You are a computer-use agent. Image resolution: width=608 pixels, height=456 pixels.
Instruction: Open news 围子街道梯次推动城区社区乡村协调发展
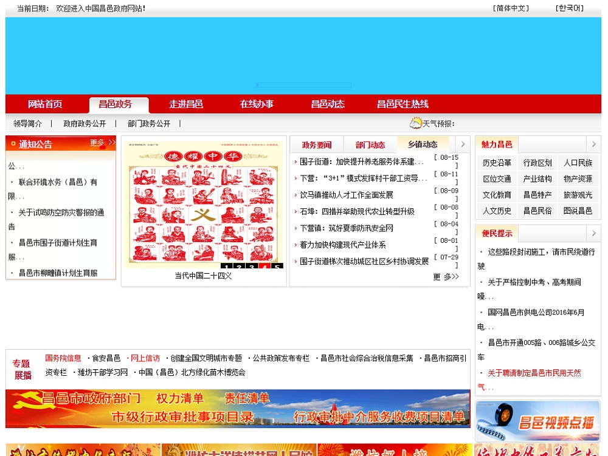click(364, 261)
